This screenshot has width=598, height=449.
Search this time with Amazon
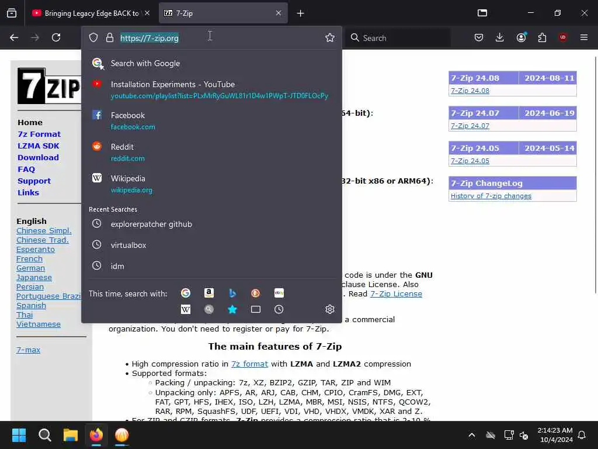coord(208,293)
